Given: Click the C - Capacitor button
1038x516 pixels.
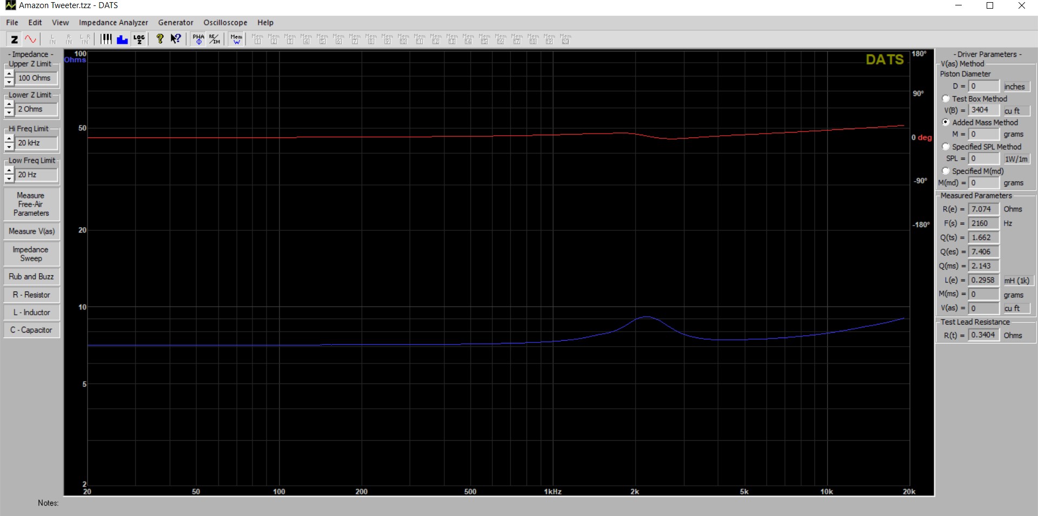Looking at the screenshot, I should (31, 329).
